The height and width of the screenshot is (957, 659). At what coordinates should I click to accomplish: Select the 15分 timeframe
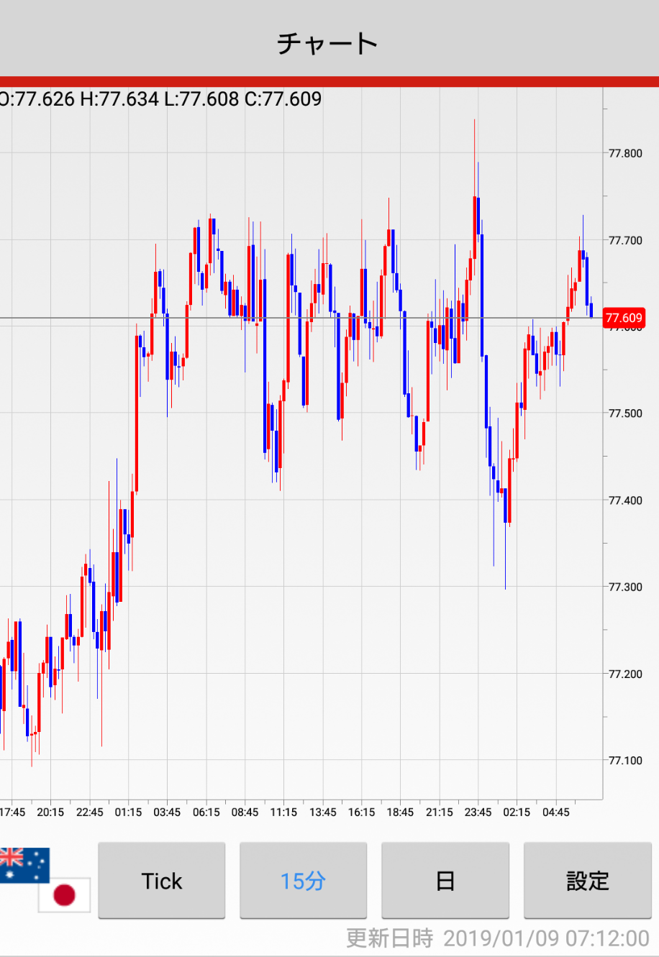pos(303,881)
